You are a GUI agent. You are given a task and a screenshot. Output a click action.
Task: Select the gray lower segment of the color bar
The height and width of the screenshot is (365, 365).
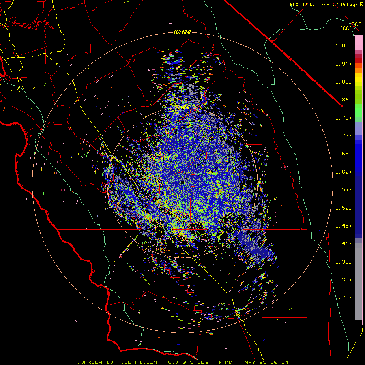(x=358, y=282)
